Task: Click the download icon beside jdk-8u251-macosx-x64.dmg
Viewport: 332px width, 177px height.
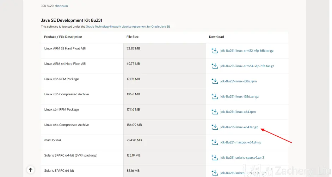Action: coord(215,142)
